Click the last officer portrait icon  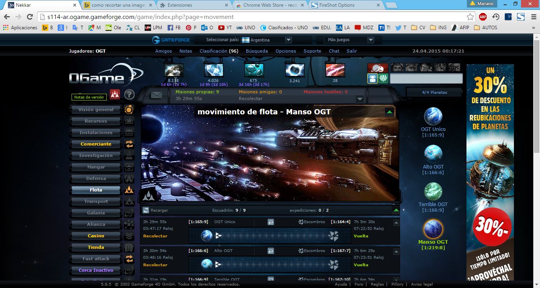click(454, 67)
